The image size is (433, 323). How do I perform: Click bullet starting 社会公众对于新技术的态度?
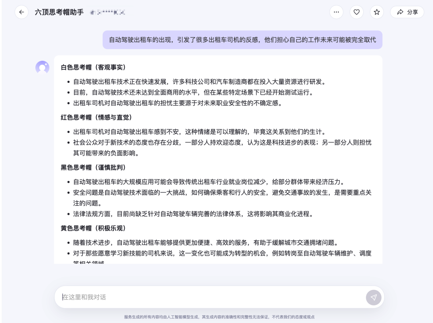tap(222, 148)
